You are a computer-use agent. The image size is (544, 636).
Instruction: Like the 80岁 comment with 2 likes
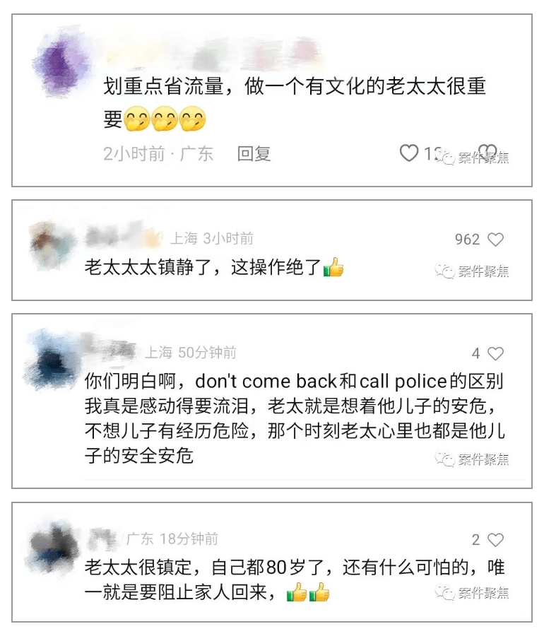(495, 539)
